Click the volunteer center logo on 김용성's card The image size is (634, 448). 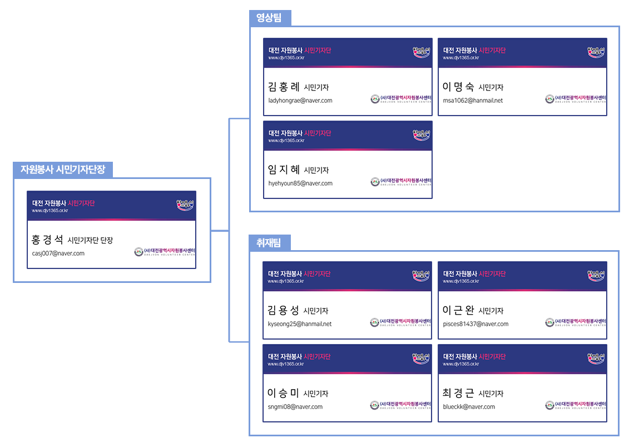[400, 322]
